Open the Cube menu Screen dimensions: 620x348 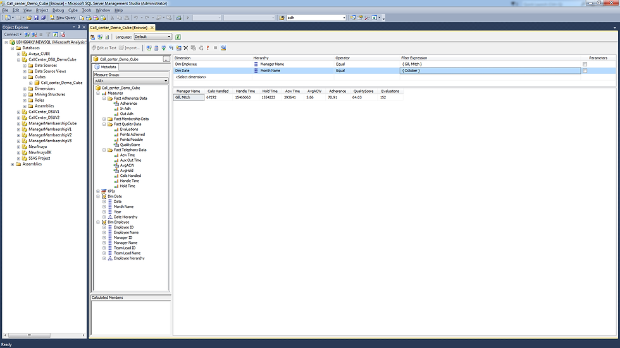[73, 10]
